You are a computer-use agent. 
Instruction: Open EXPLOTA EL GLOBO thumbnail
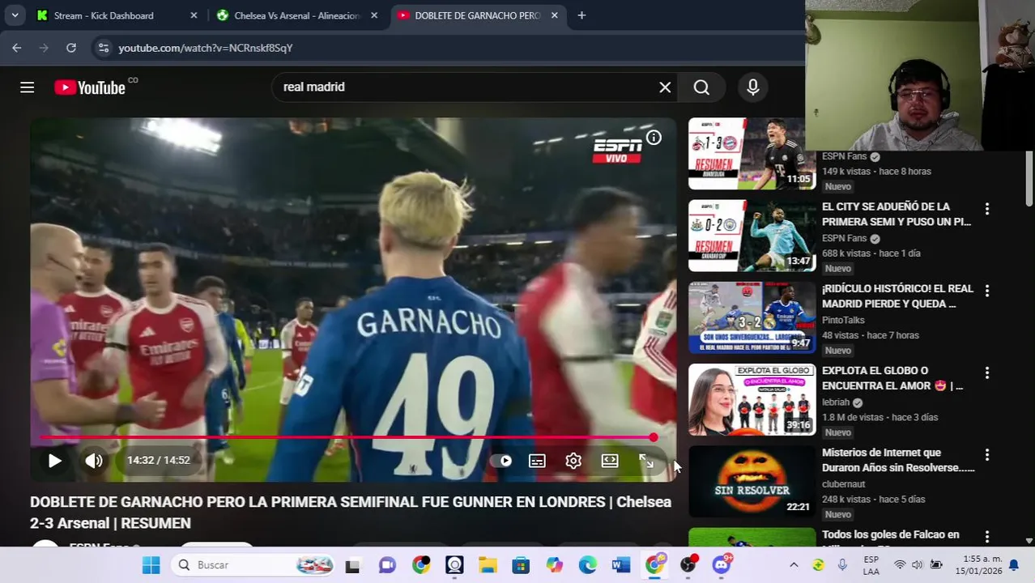click(x=752, y=399)
